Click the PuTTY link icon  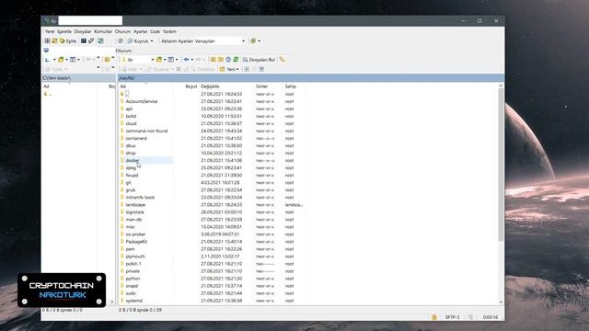pyautogui.click(x=91, y=40)
